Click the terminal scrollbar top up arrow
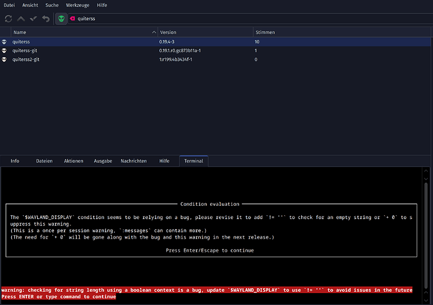The image size is (433, 305). (426, 171)
